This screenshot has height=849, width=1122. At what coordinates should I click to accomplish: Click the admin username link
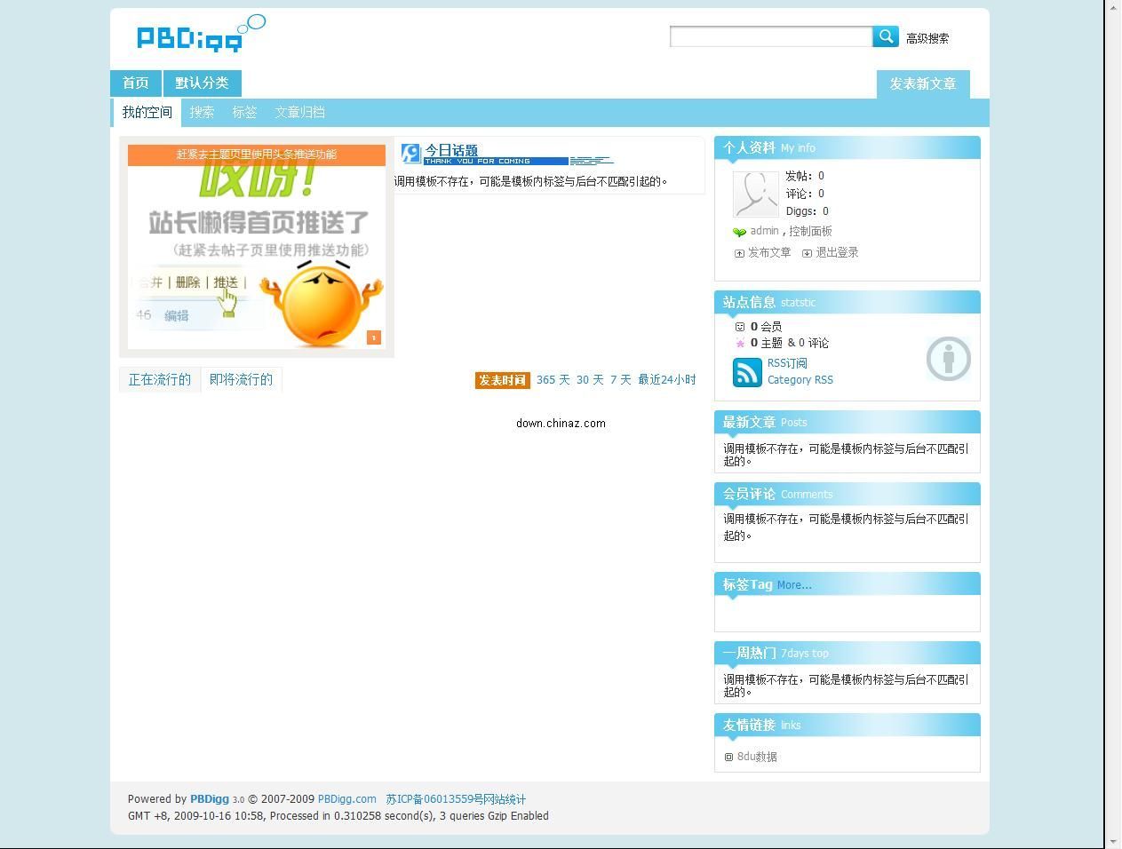764,231
